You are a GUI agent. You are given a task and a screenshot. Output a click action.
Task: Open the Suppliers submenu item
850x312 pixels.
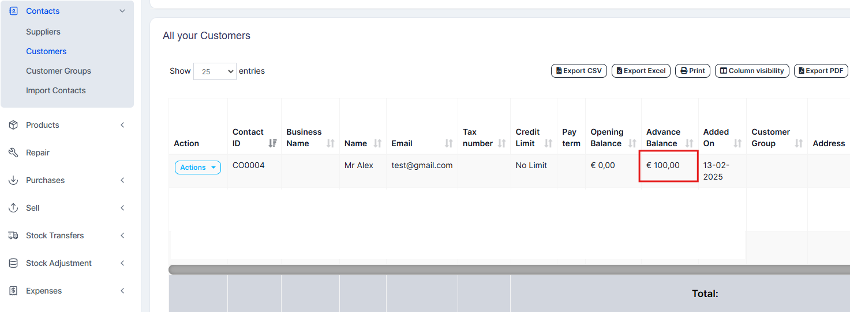point(43,32)
